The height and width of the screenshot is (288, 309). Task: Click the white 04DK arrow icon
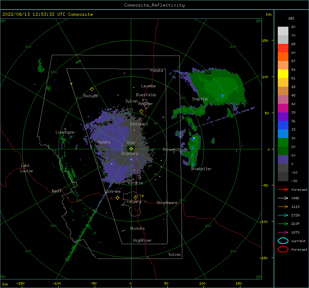[283, 198]
